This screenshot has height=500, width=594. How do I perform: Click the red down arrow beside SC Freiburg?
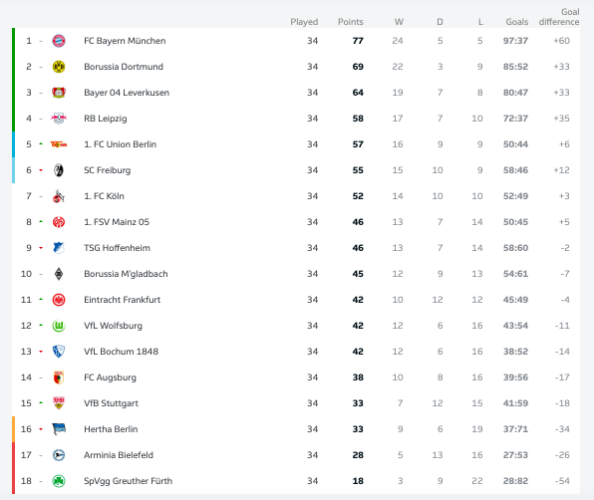41,170
